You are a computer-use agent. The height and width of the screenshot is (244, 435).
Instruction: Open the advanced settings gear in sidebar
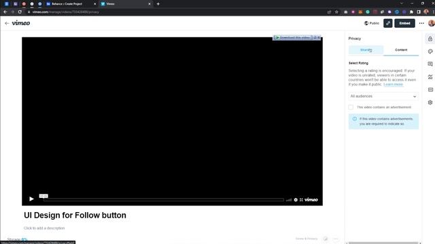430,102
